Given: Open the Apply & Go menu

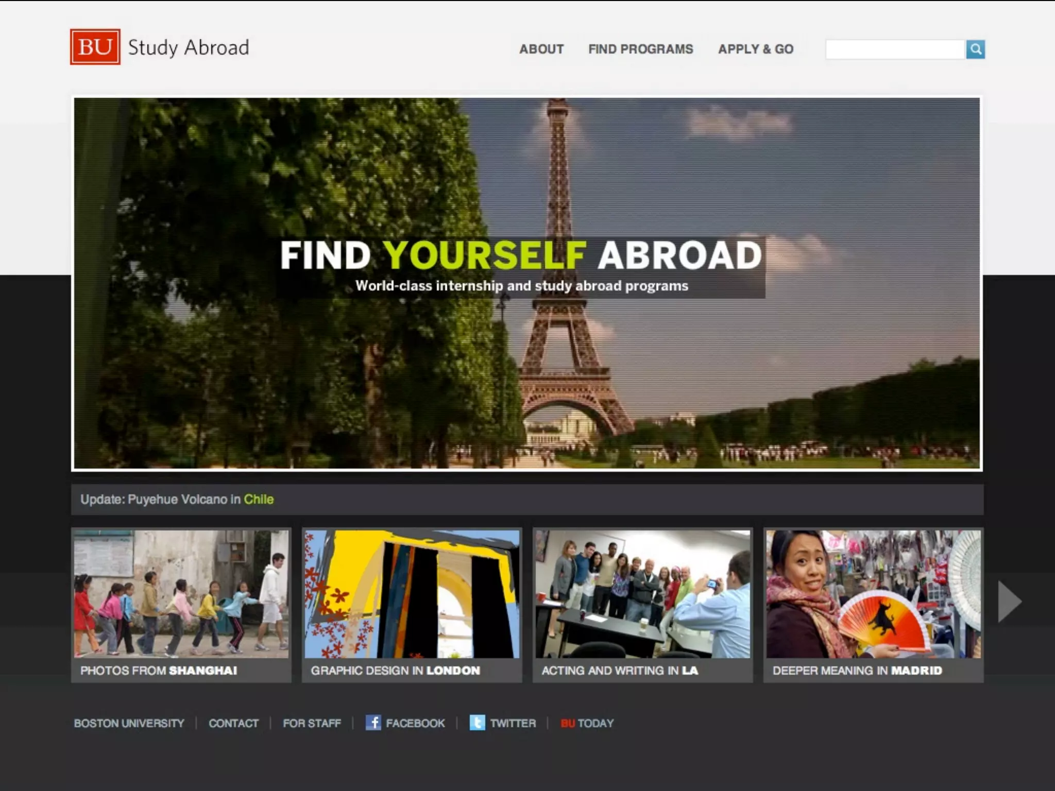Looking at the screenshot, I should [755, 49].
